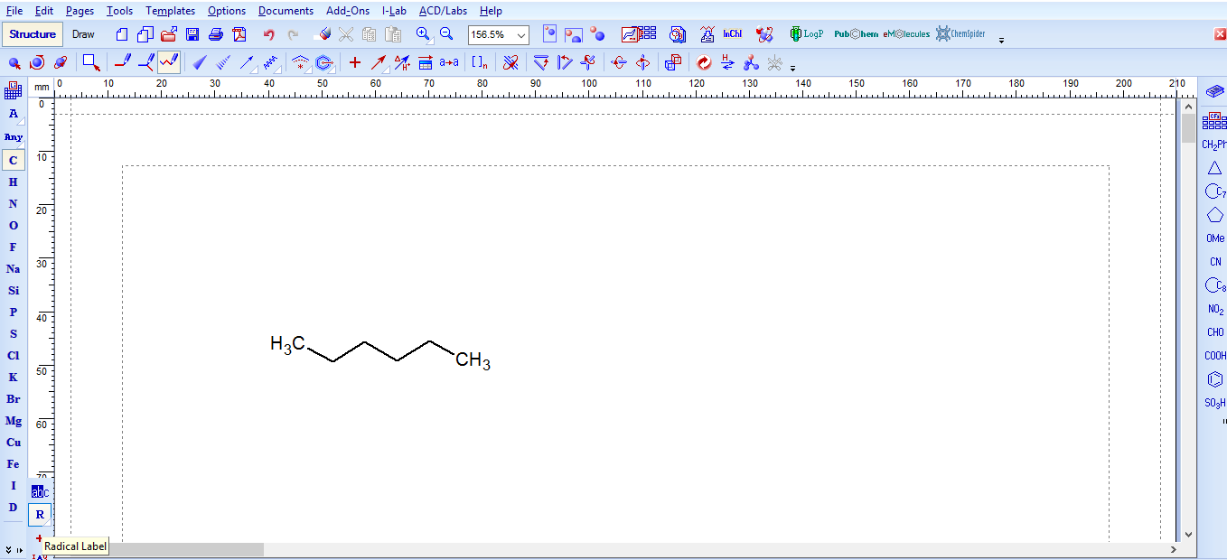Click the vertical scrollbar down arrow

(x=1188, y=534)
